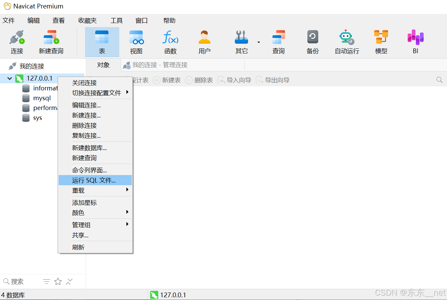Switch to the 对象 (Objects) tab

point(103,65)
